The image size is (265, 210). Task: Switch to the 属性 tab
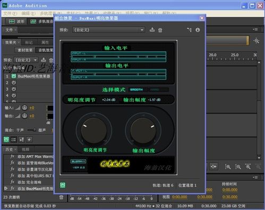pos(45,42)
